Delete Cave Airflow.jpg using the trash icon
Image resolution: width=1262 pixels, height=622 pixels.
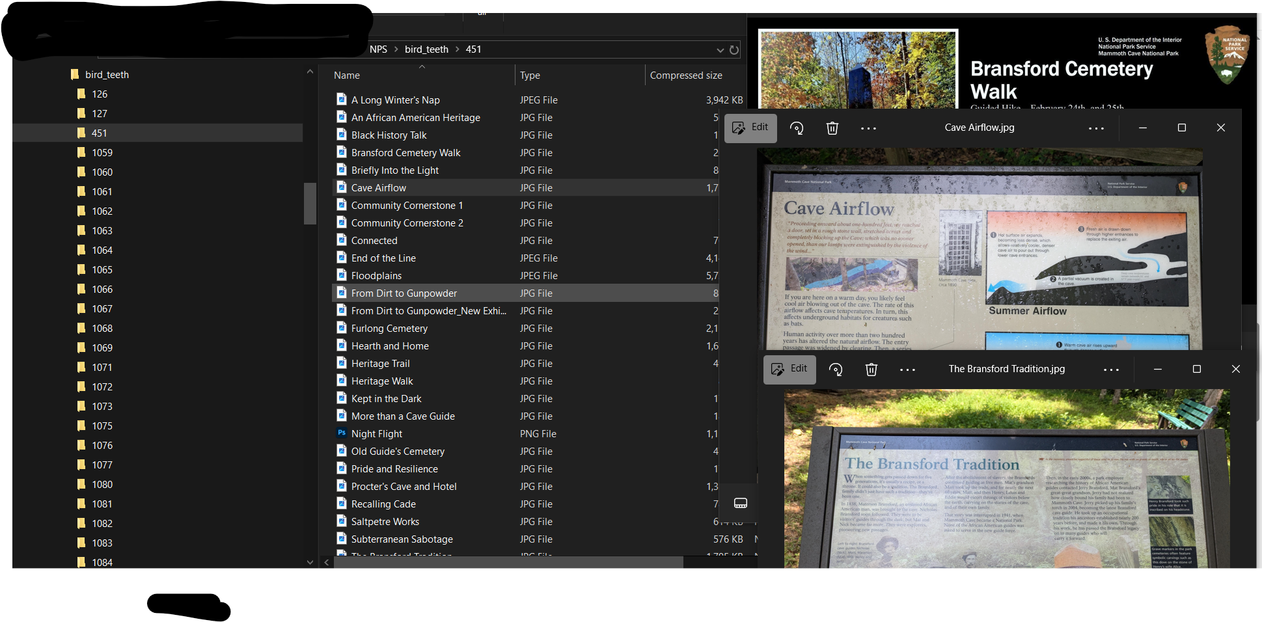[832, 128]
